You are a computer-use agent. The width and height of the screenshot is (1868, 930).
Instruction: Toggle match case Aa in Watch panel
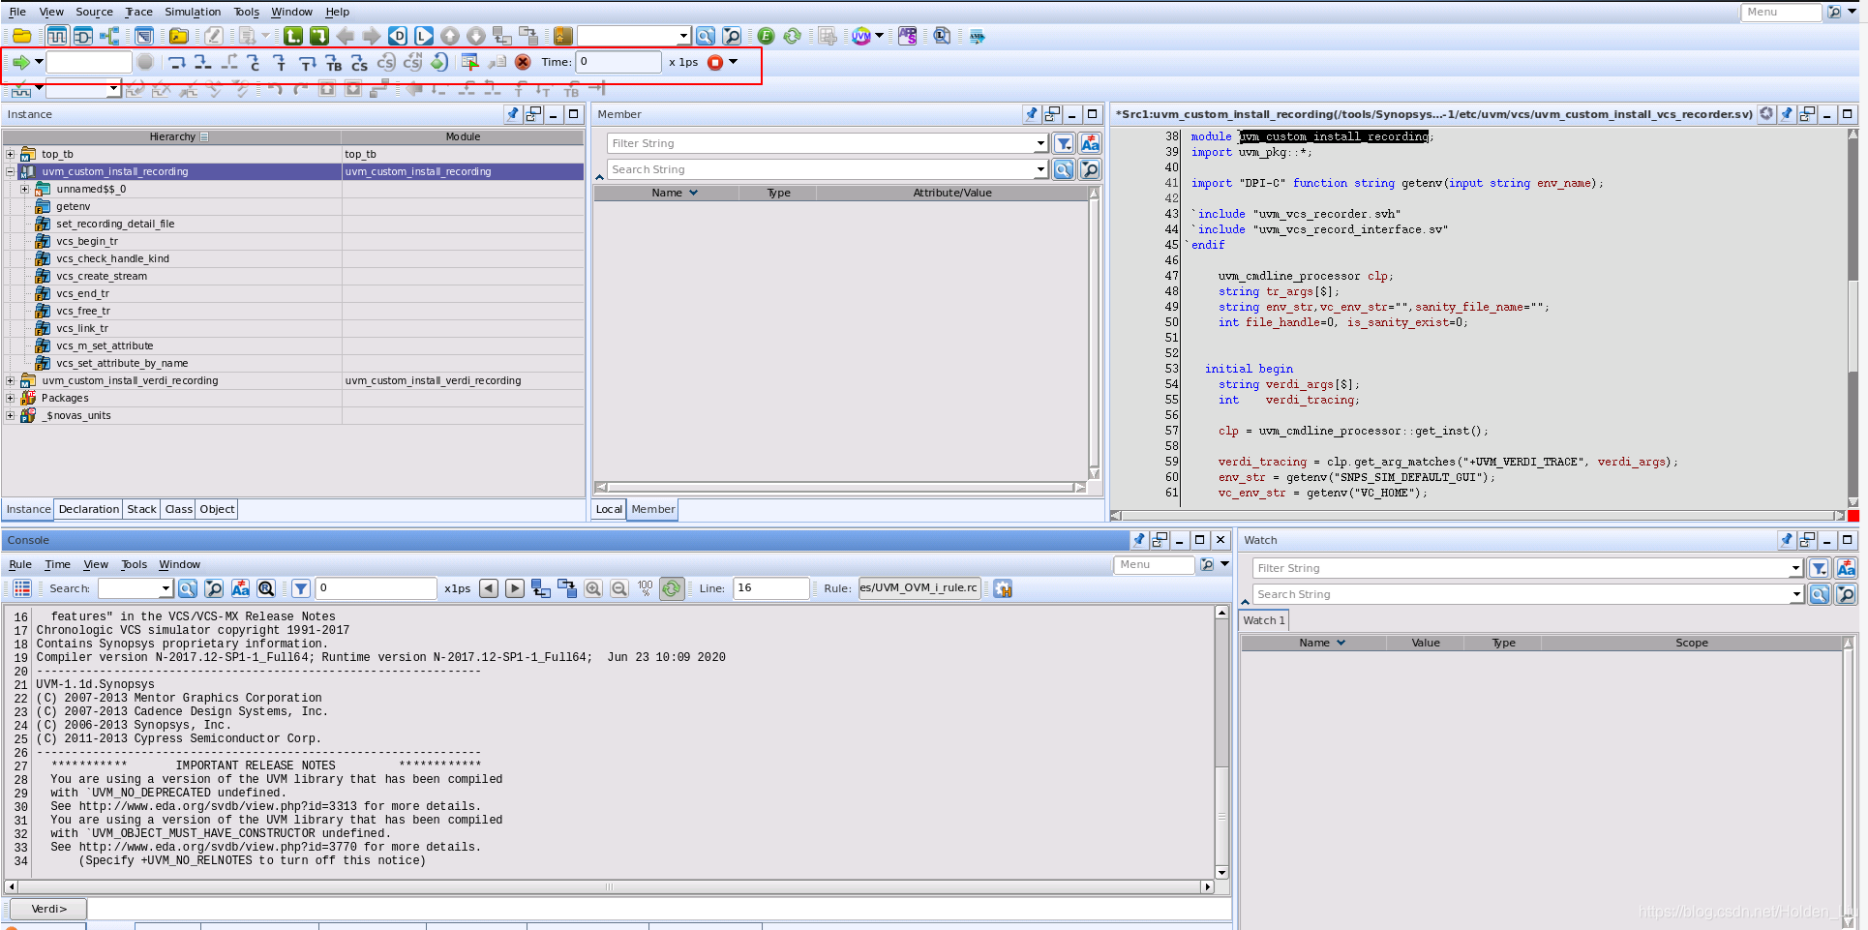point(1846,568)
